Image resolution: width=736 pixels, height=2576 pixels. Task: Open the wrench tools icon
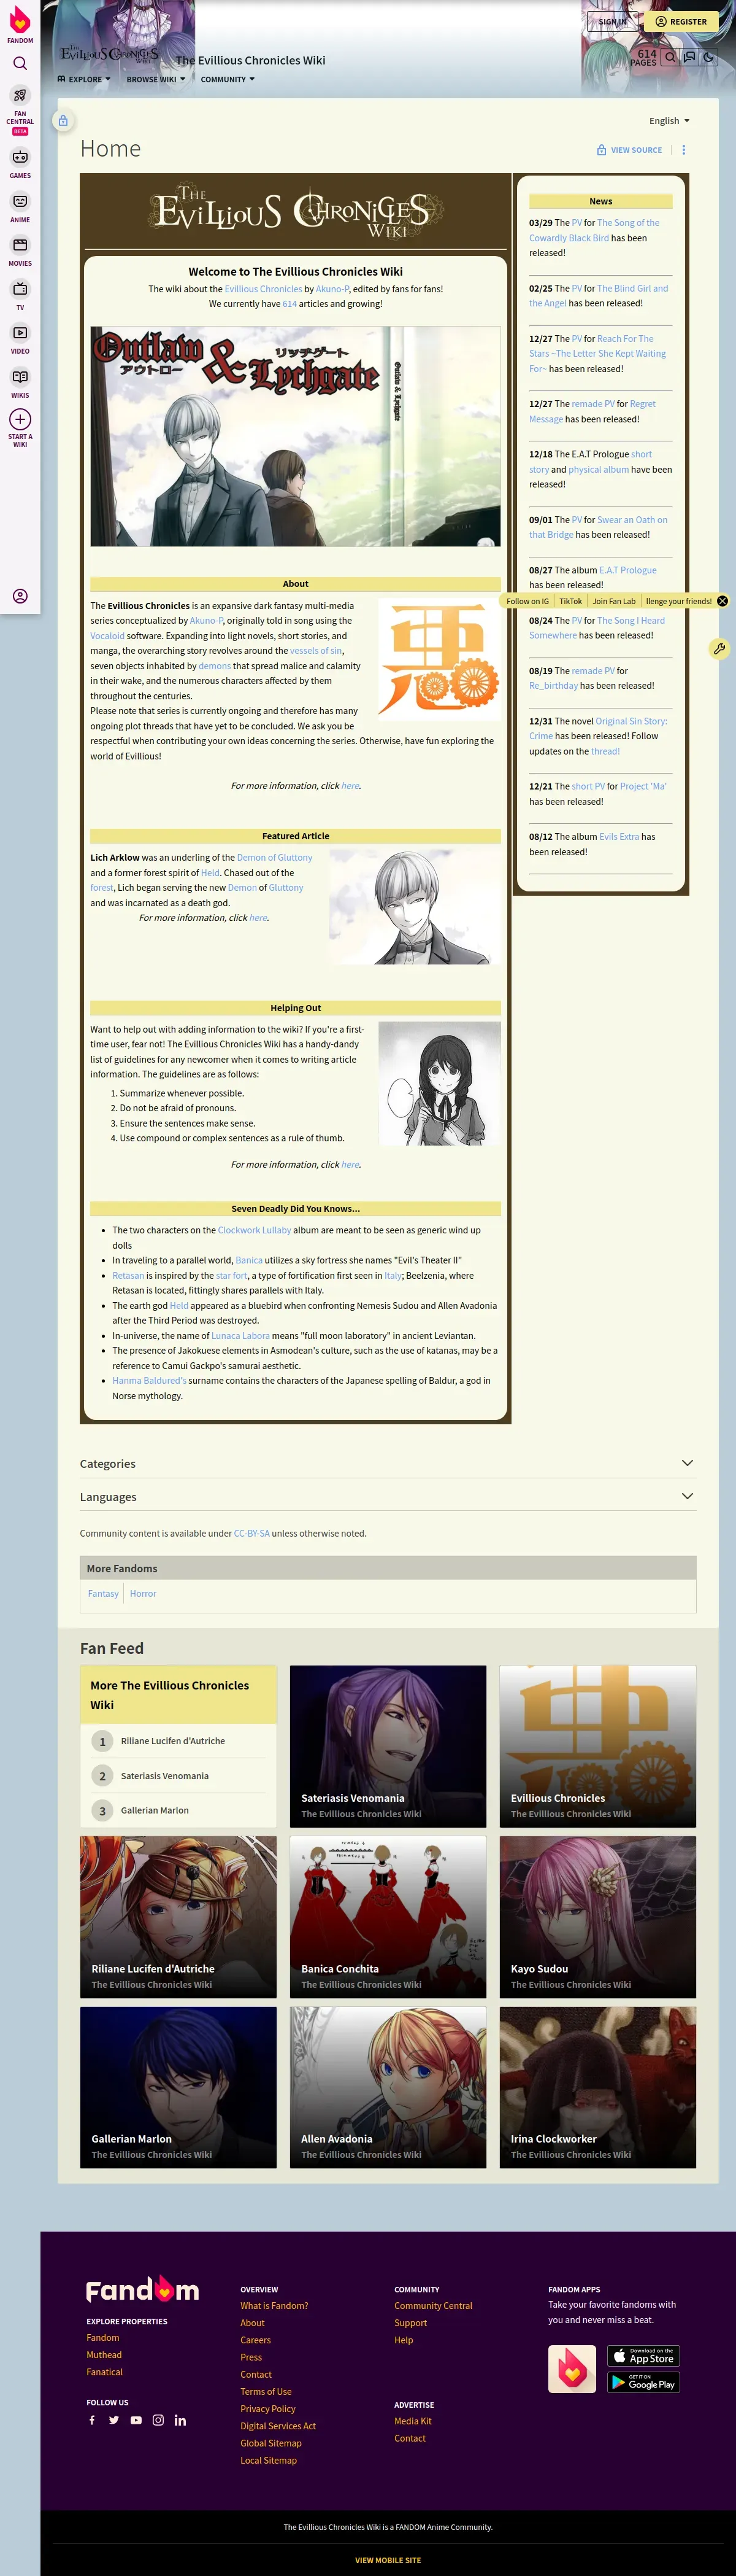[x=718, y=649]
